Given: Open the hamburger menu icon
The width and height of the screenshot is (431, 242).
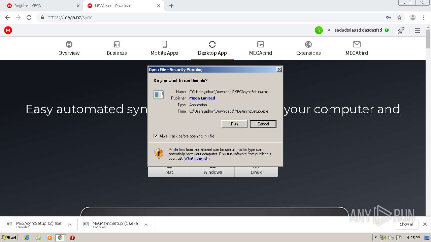Looking at the screenshot, I should click(418, 30).
